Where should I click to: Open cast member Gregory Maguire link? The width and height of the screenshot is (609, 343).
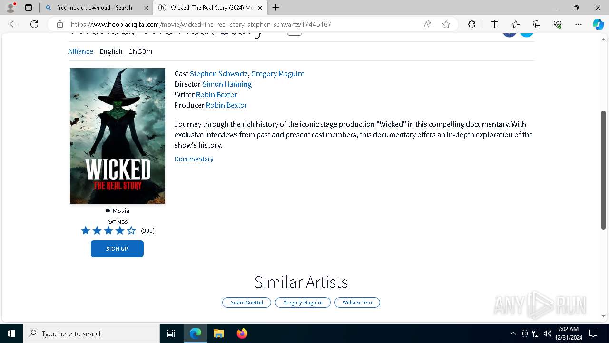point(278,74)
